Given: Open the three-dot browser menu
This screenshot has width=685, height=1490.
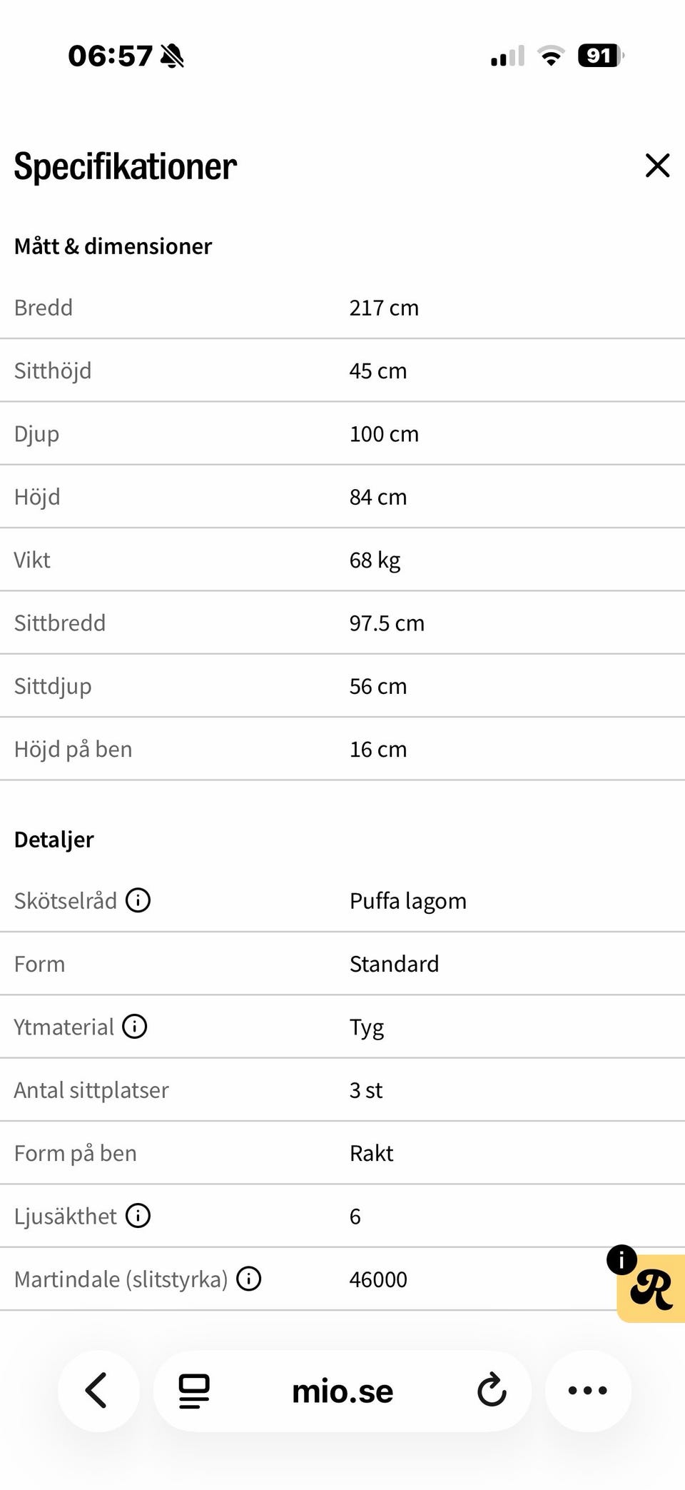Looking at the screenshot, I should 588,1391.
